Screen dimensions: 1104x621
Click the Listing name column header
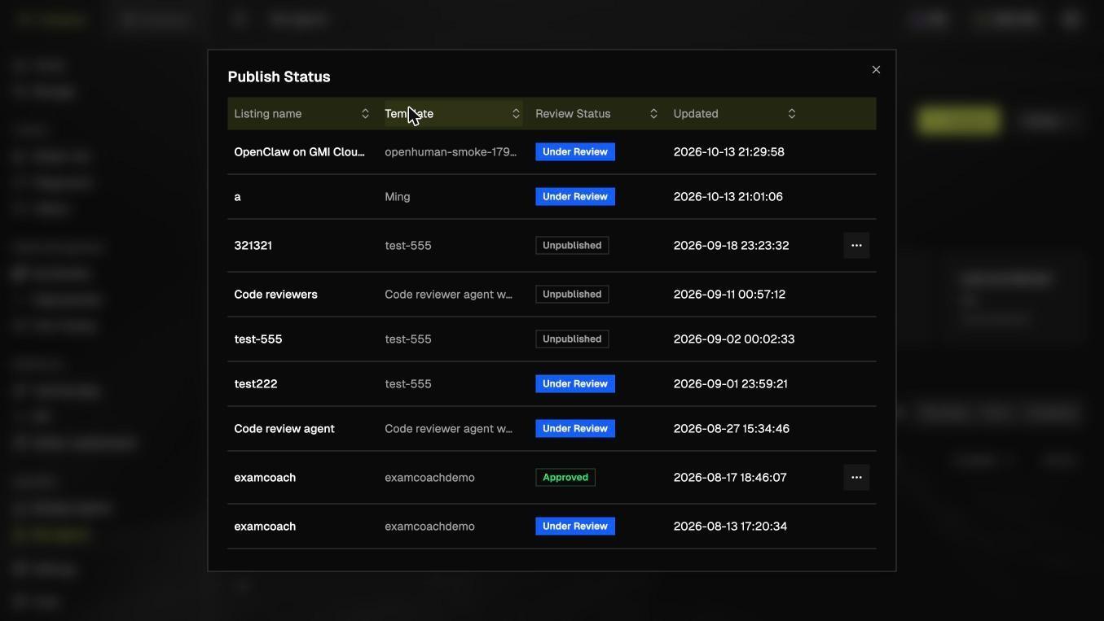point(268,114)
